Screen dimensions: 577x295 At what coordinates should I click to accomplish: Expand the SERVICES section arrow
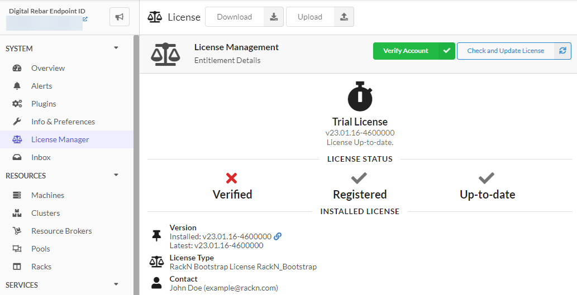tap(116, 285)
